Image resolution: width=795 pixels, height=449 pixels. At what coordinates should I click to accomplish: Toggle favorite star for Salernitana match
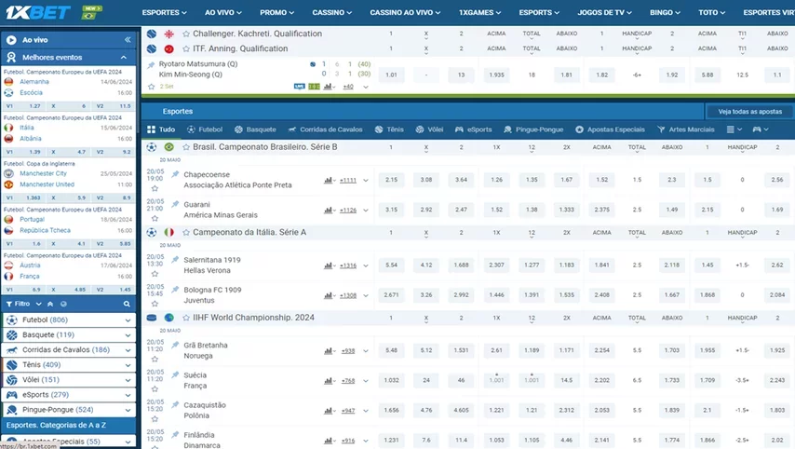click(x=155, y=274)
